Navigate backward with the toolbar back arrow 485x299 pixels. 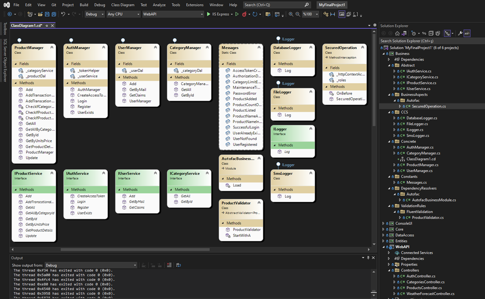tap(10, 14)
